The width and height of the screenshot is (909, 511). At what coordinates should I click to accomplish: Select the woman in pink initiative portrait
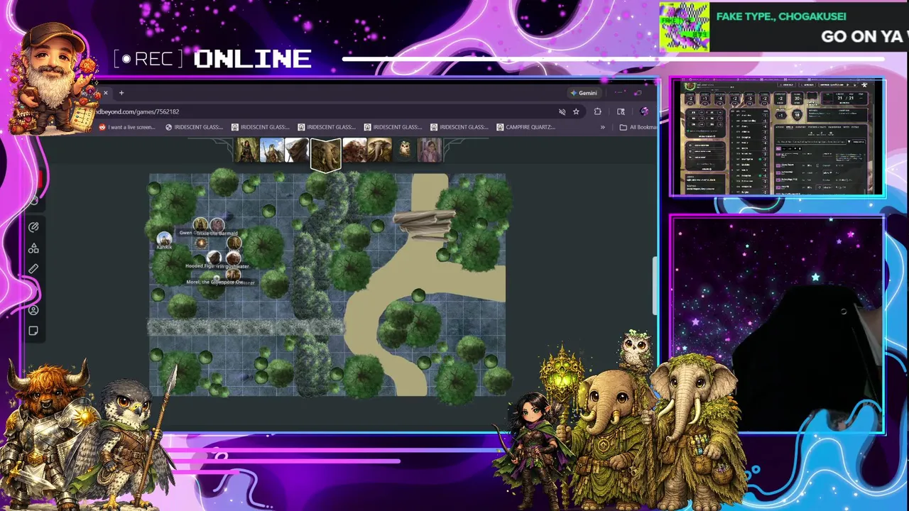pyautogui.click(x=430, y=150)
